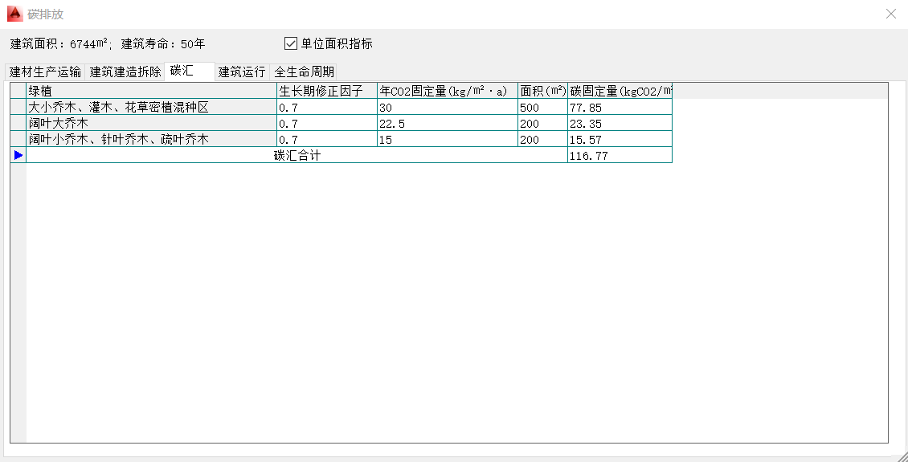Screen dimensions: 908x462
Task: Open the 建筑建造拆除 tab
Action: [125, 72]
